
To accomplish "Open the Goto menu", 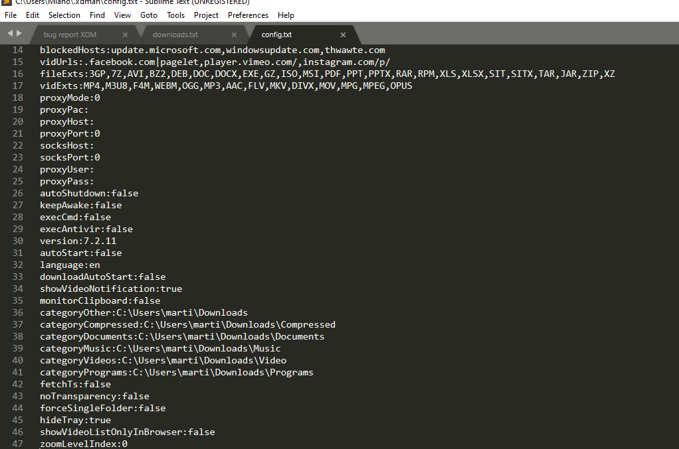I will click(148, 15).
